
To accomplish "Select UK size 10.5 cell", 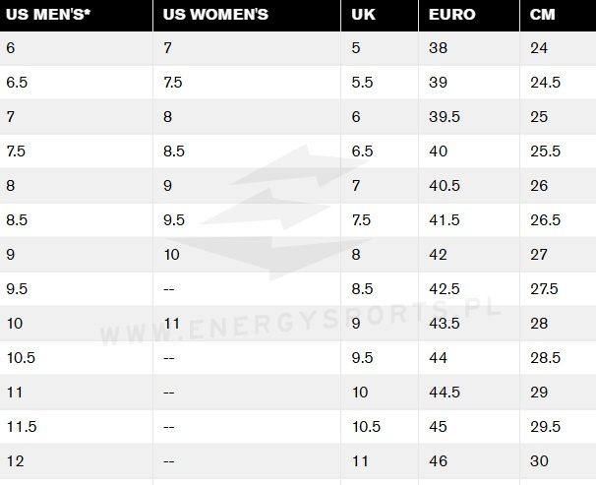I will (366, 427).
